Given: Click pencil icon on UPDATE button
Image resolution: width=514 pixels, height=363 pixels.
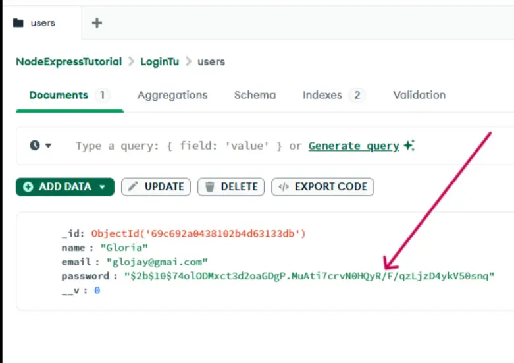Looking at the screenshot, I should coord(133,186).
